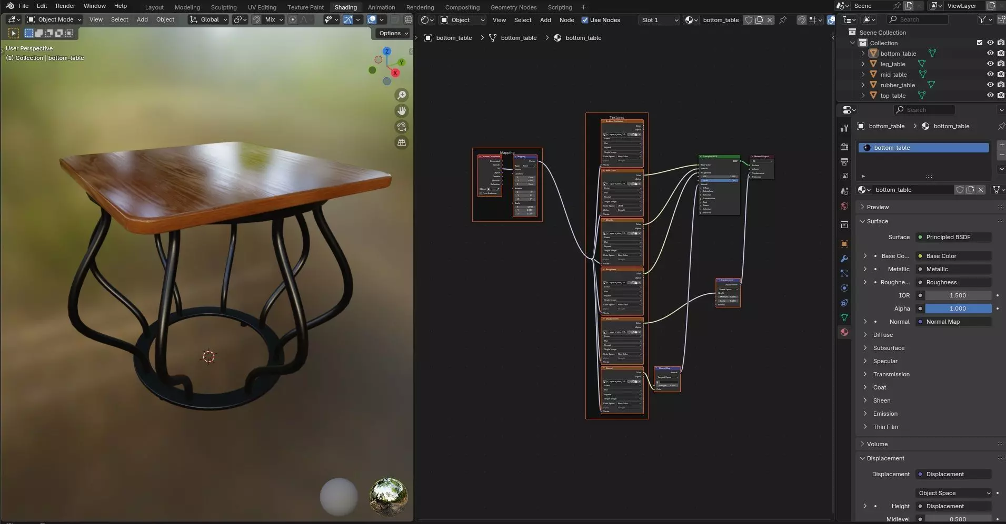
Task: Expand the Subsurface section
Action: [889, 348]
